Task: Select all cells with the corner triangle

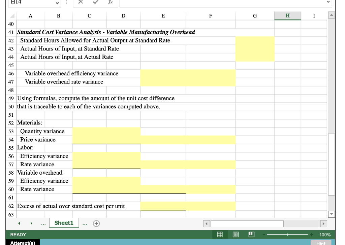Action: pyautogui.click(x=12, y=15)
